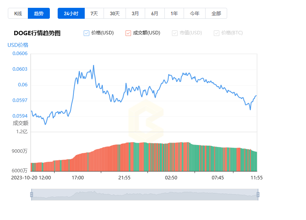
Task: Show the 7天 time range
Action: 94,13
